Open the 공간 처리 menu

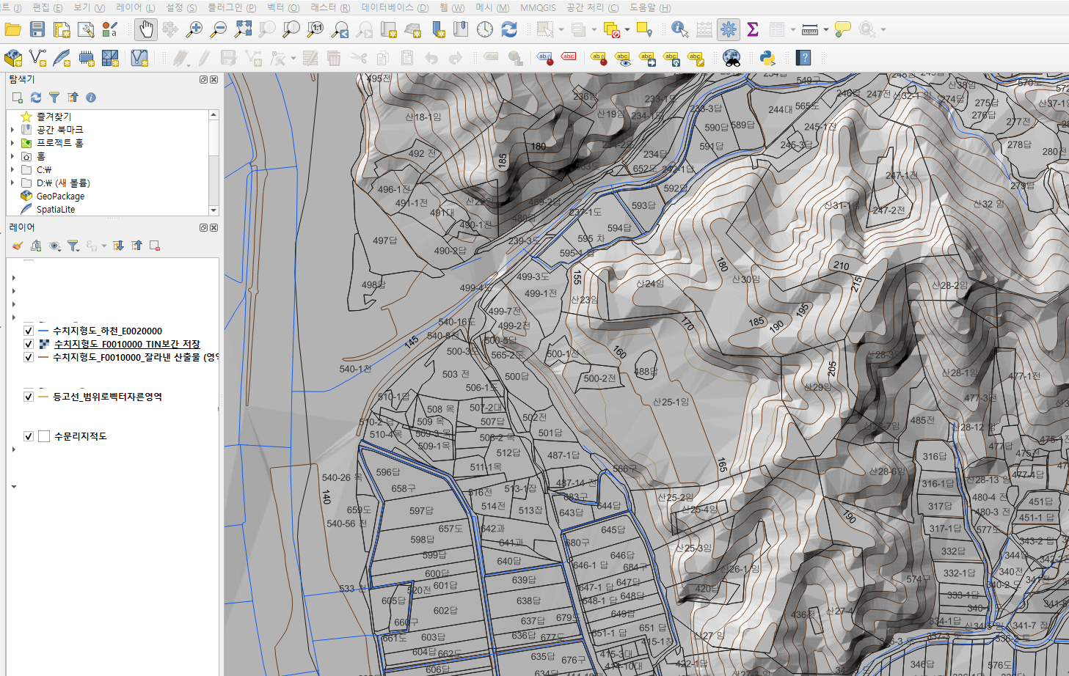592,7
